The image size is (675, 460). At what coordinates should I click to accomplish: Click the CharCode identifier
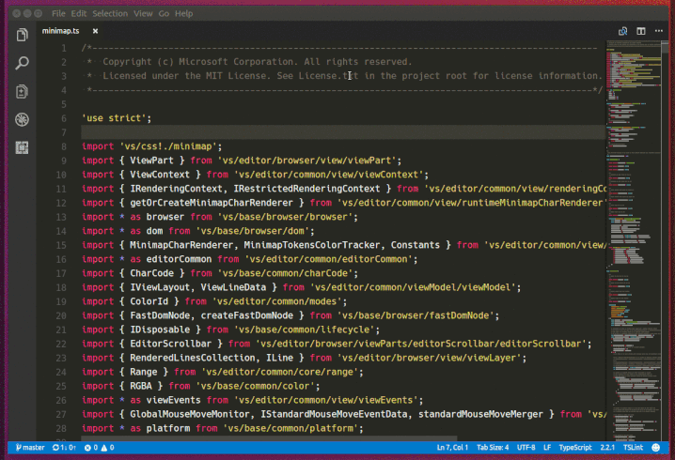click(151, 273)
